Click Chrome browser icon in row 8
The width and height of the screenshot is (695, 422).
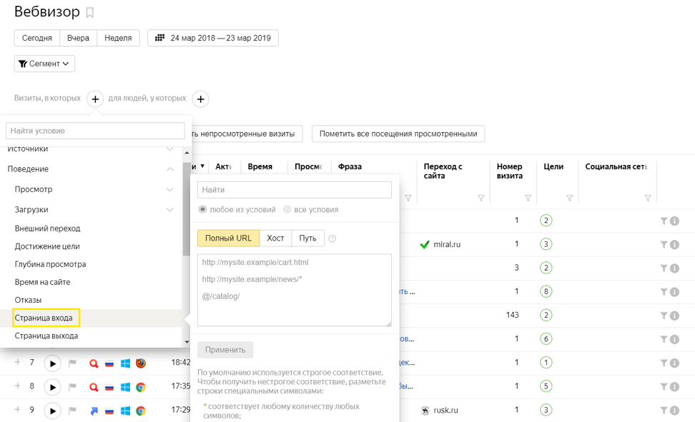pyautogui.click(x=141, y=387)
